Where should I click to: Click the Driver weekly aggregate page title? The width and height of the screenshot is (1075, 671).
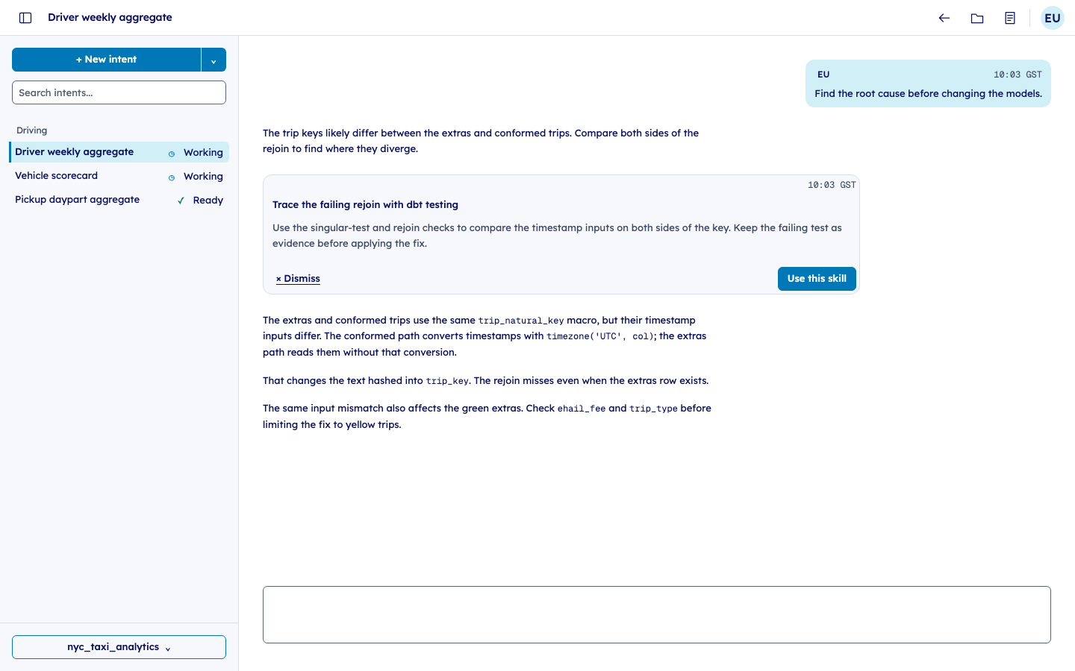coord(110,17)
